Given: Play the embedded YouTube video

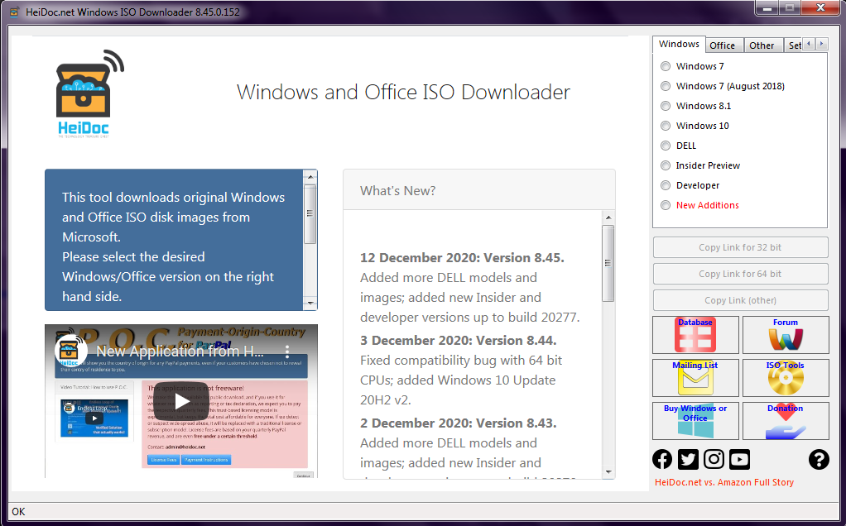Looking at the screenshot, I should (x=181, y=401).
